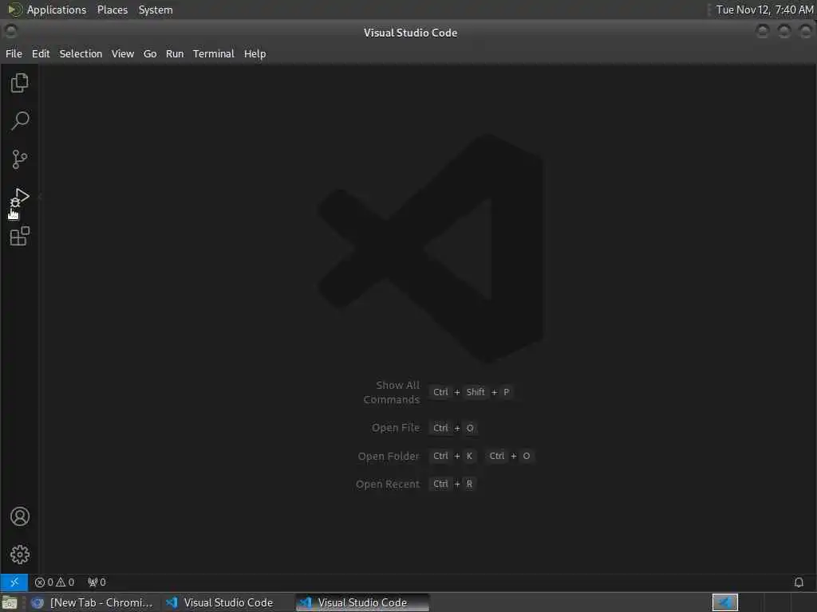Open the System menu in top panel
The width and height of the screenshot is (817, 612).
(x=156, y=10)
